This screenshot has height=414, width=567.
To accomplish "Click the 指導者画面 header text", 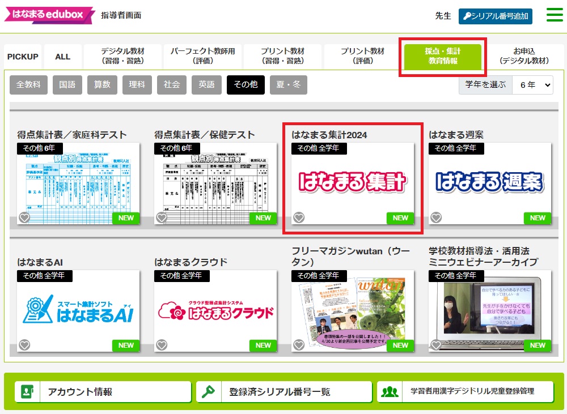I will (121, 15).
